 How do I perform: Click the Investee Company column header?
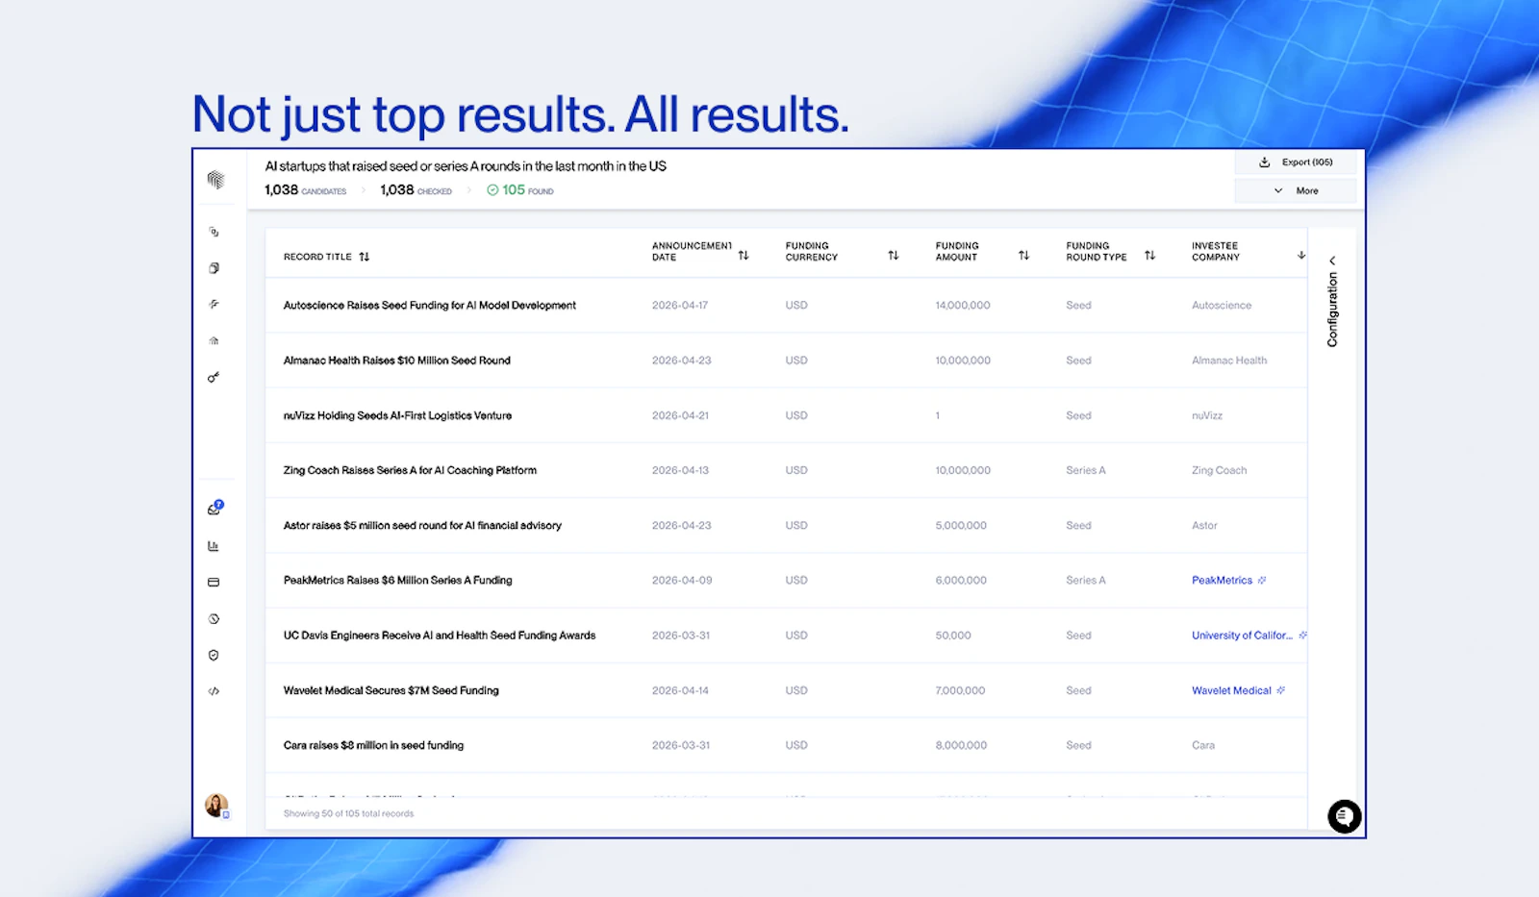(1215, 252)
